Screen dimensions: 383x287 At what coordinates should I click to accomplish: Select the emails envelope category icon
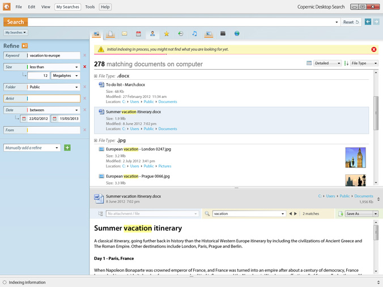coord(124,34)
